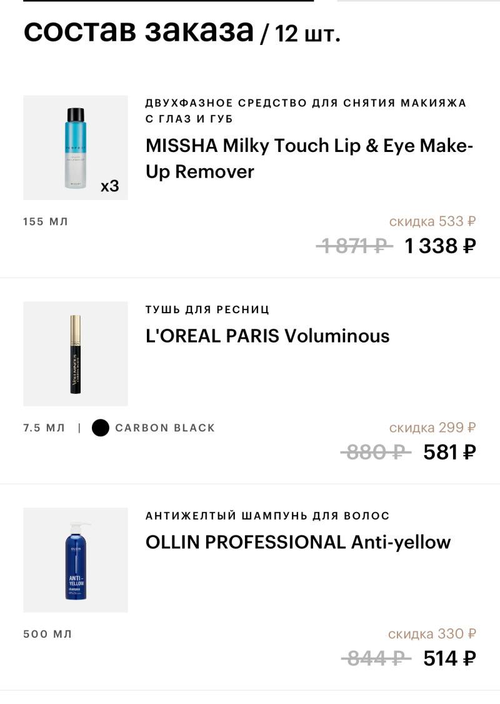This screenshot has width=500, height=704.
Task: Open the OLLIN Anti-yellow shampoo image
Action: (x=75, y=560)
